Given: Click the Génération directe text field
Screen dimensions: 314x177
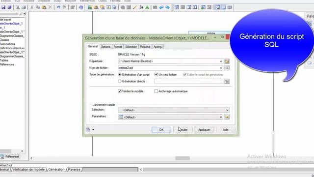Looking at the screenshot, I should (x=188, y=81).
